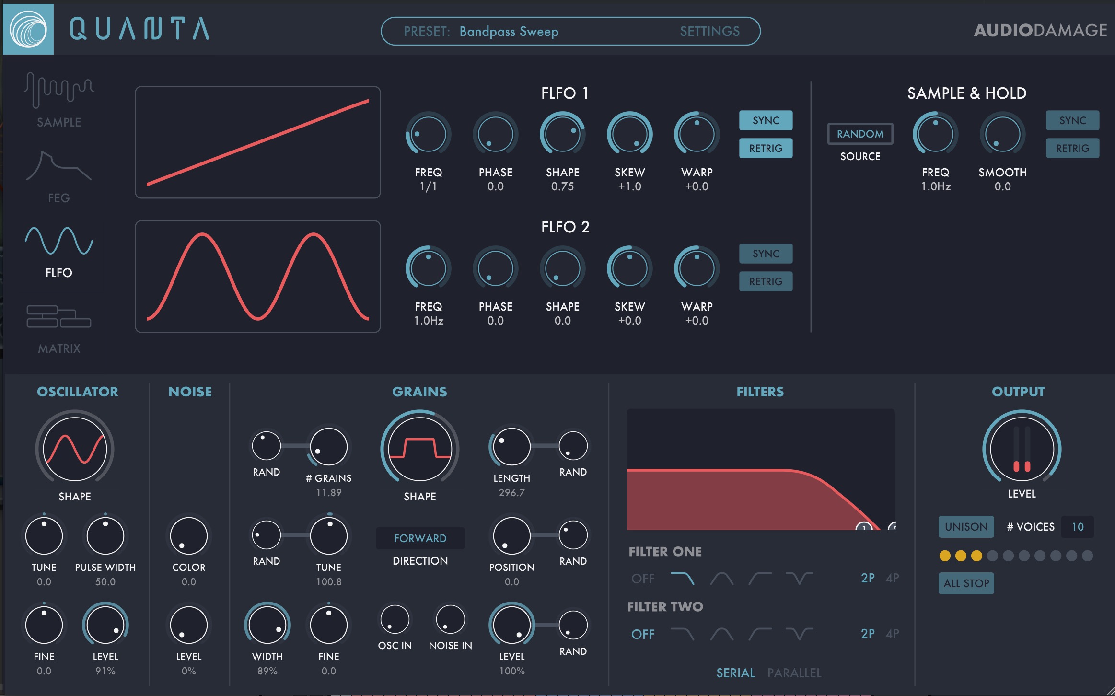The height and width of the screenshot is (696, 1115).
Task: Click first yellow voice indicator dot
Action: pos(945,556)
